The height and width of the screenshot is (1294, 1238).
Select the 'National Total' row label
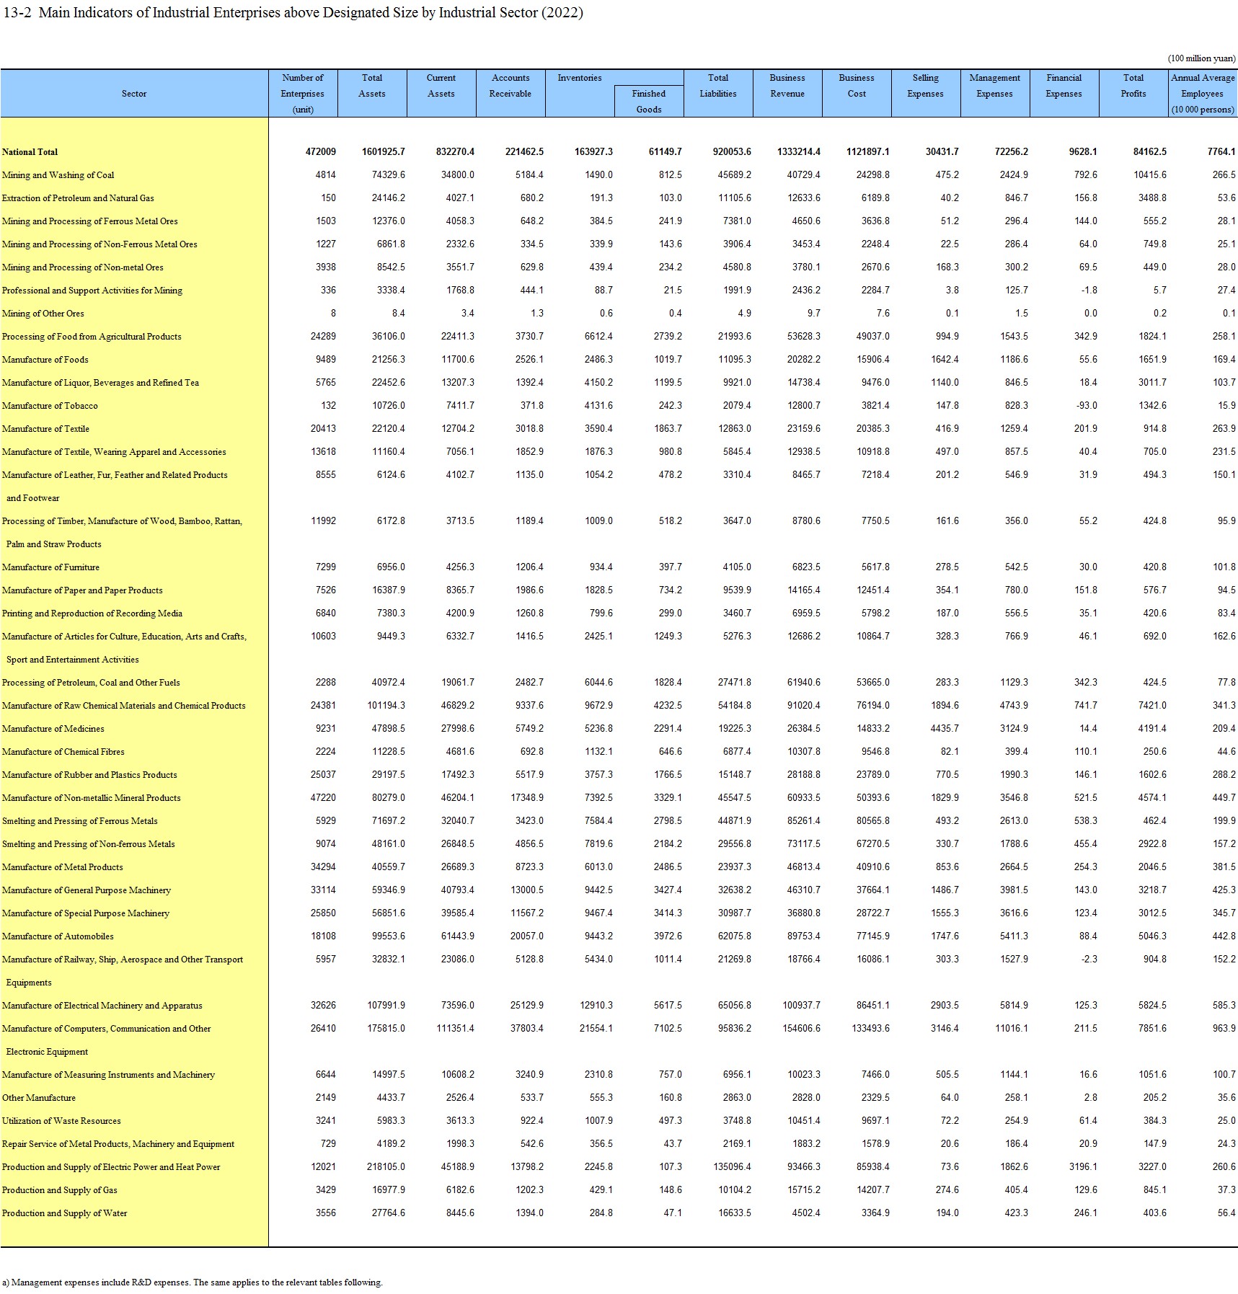coord(30,152)
